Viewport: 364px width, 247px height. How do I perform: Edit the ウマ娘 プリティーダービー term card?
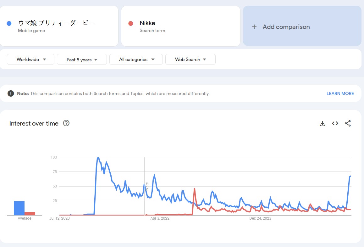pyautogui.click(x=59, y=26)
